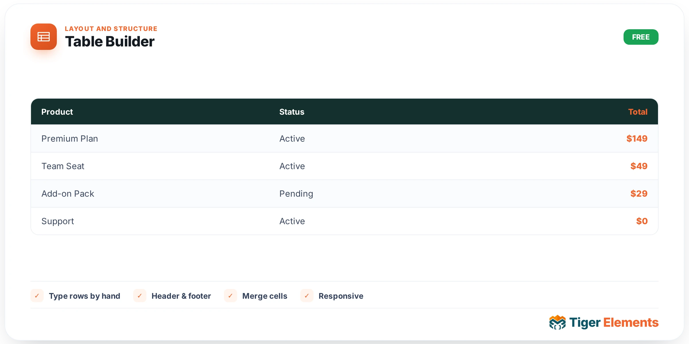Select the Status column header
The width and height of the screenshot is (689, 344).
pyautogui.click(x=292, y=112)
